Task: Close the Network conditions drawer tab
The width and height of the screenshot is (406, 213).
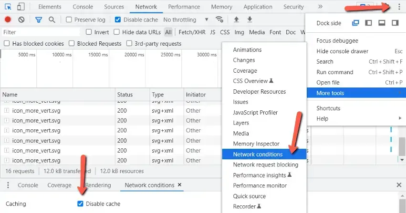Action: 180,185
